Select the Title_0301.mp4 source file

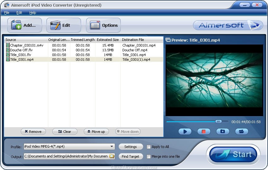tap(22, 59)
